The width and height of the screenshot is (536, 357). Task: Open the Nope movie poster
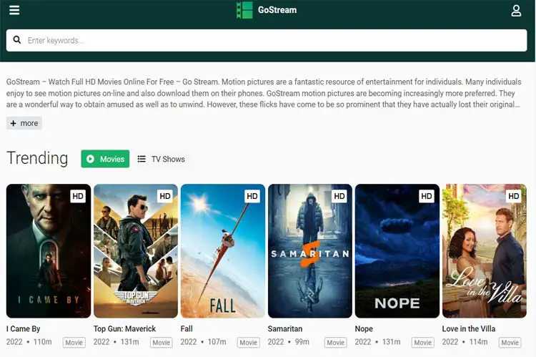click(397, 251)
